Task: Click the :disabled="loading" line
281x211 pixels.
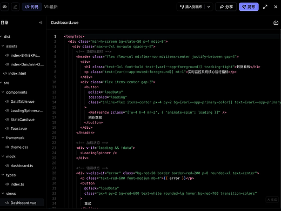Action: click(x=108, y=97)
